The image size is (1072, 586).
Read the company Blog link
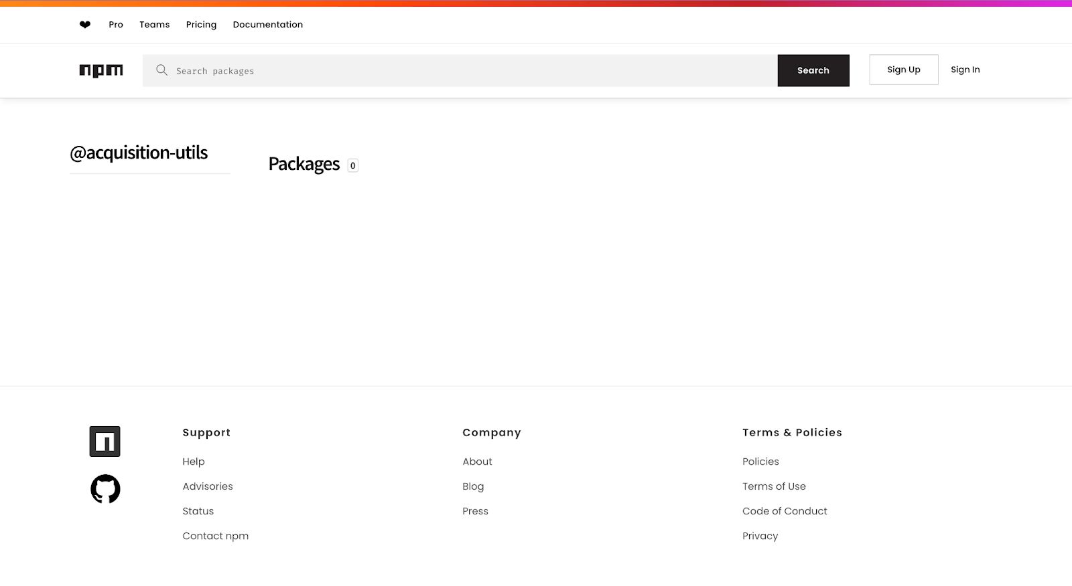(x=473, y=486)
